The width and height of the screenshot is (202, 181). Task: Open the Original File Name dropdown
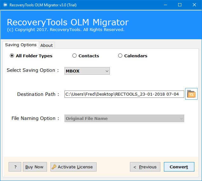(x=124, y=118)
